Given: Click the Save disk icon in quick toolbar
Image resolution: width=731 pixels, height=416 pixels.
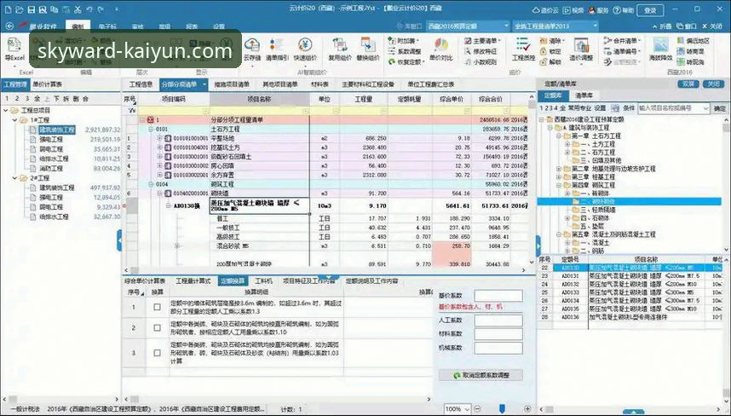Looking at the screenshot, I should click(32, 9).
